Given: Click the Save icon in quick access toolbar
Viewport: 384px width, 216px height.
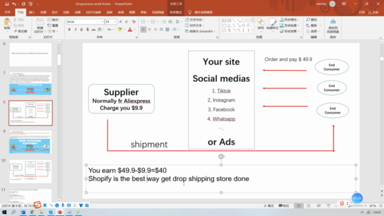Looking at the screenshot, I should click(7, 4).
